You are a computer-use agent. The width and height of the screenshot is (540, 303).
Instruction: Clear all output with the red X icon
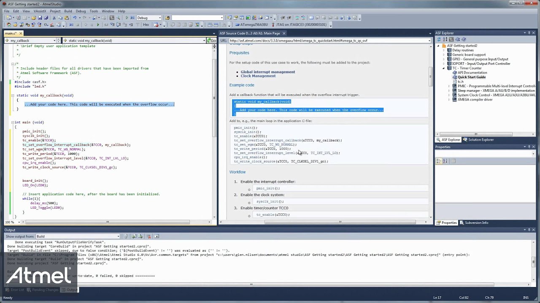(149, 236)
